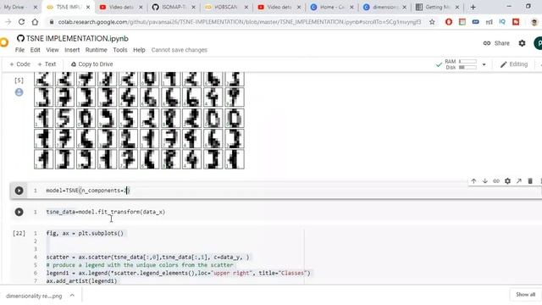Switch to the HDBSCAN tab
The height and width of the screenshot is (305, 542).
coord(226,7)
